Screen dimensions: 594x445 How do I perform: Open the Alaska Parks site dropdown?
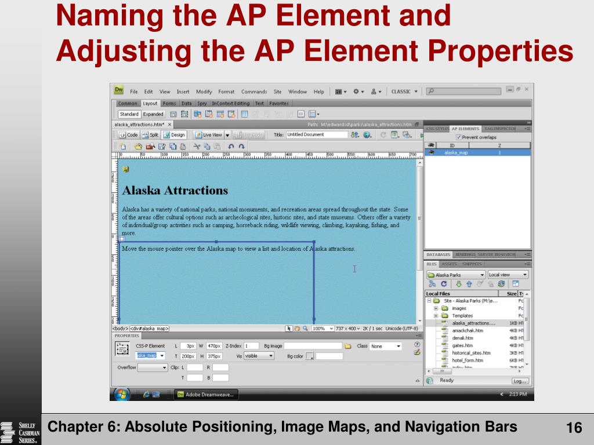coord(456,275)
